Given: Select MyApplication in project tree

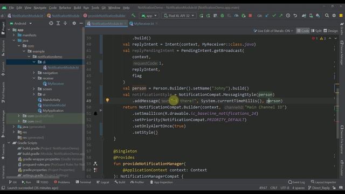Looking at the screenshot, I should (x=53, y=110).
